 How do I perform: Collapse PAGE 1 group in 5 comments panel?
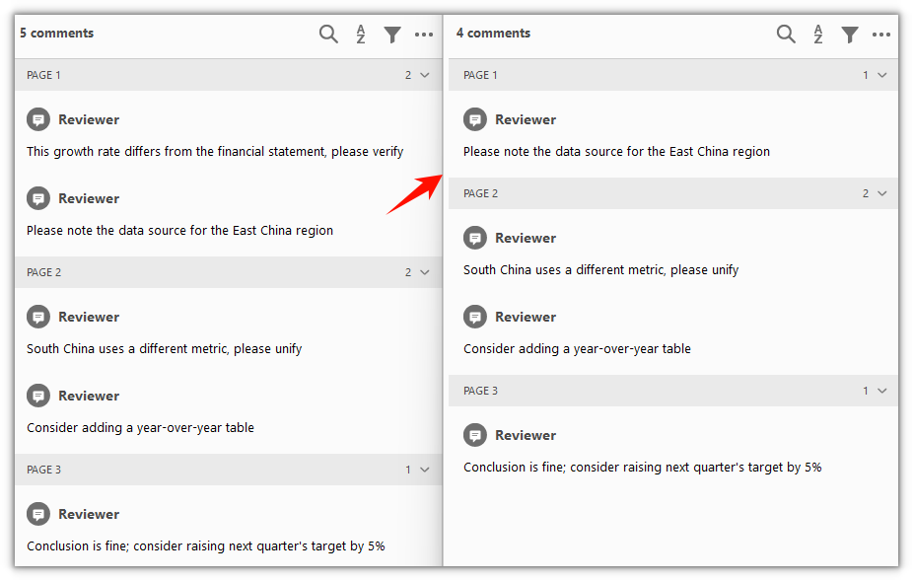click(425, 75)
